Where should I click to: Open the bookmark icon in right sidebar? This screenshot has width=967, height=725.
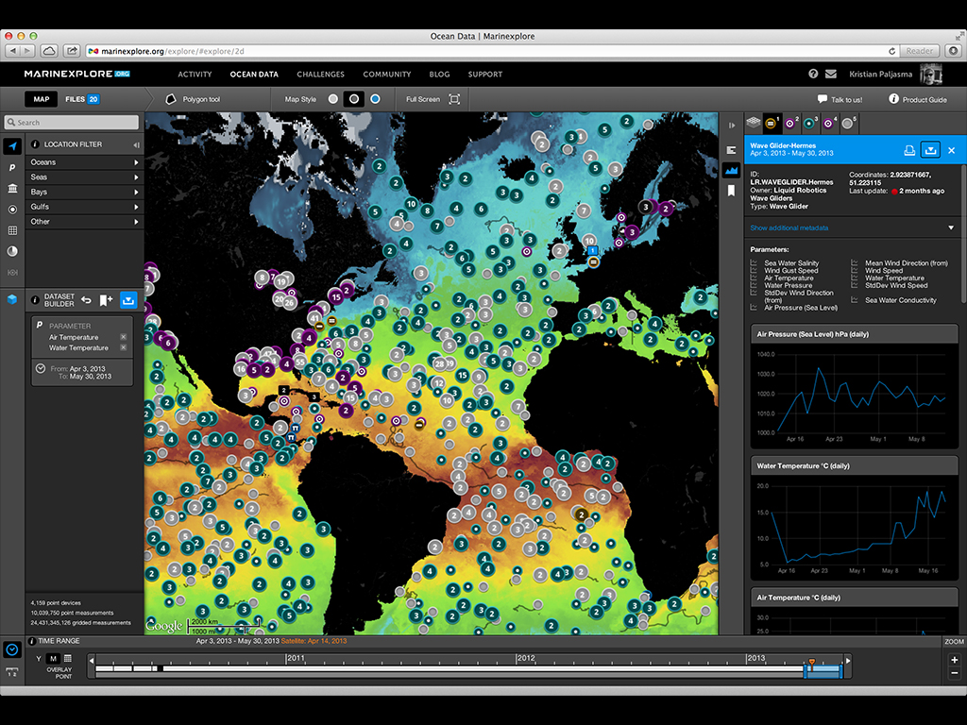731,191
